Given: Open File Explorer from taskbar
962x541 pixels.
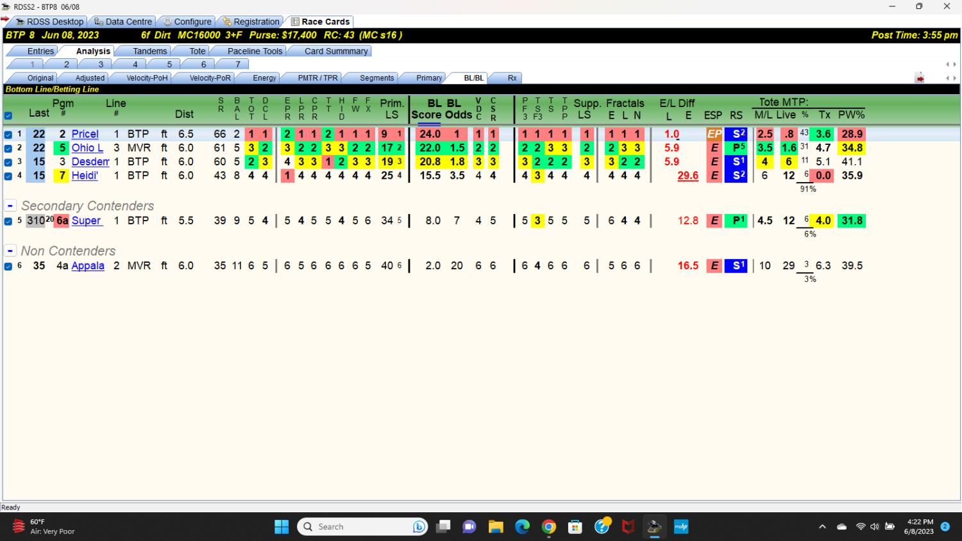Looking at the screenshot, I should [x=496, y=527].
